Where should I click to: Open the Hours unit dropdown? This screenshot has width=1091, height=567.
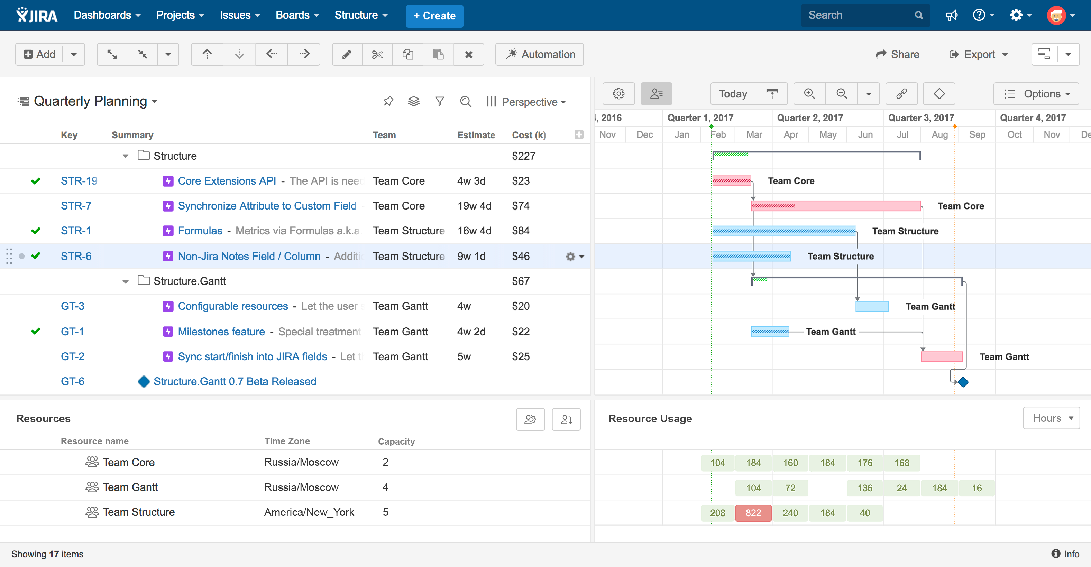[x=1051, y=418]
